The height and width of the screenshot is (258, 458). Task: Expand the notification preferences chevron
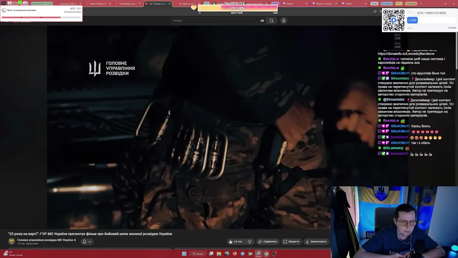(x=90, y=242)
